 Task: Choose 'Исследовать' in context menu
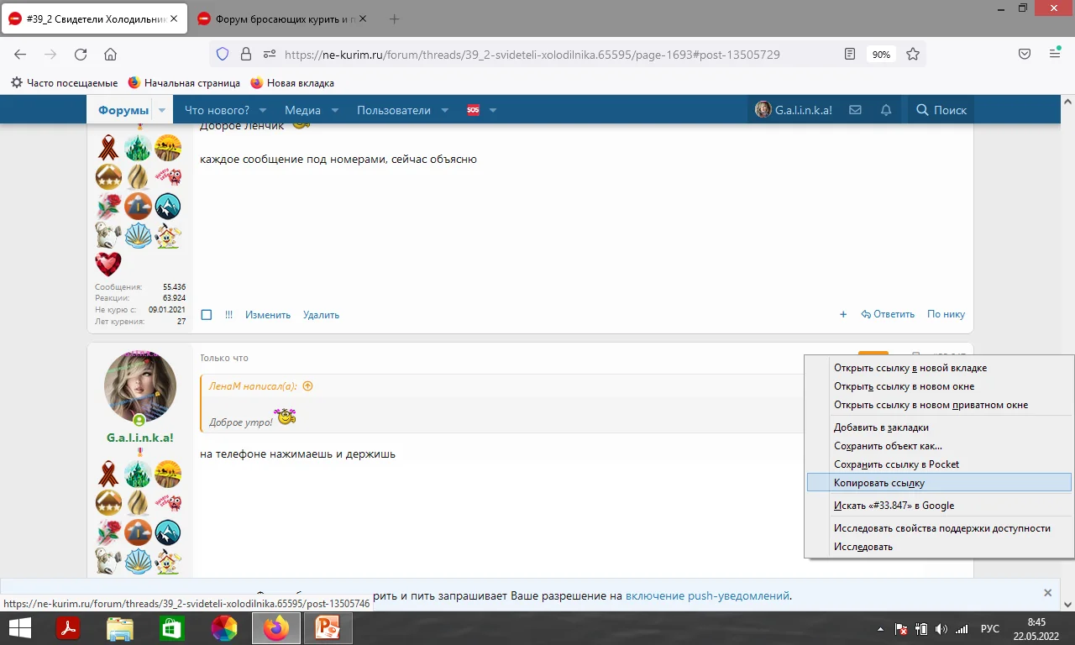tap(939, 547)
